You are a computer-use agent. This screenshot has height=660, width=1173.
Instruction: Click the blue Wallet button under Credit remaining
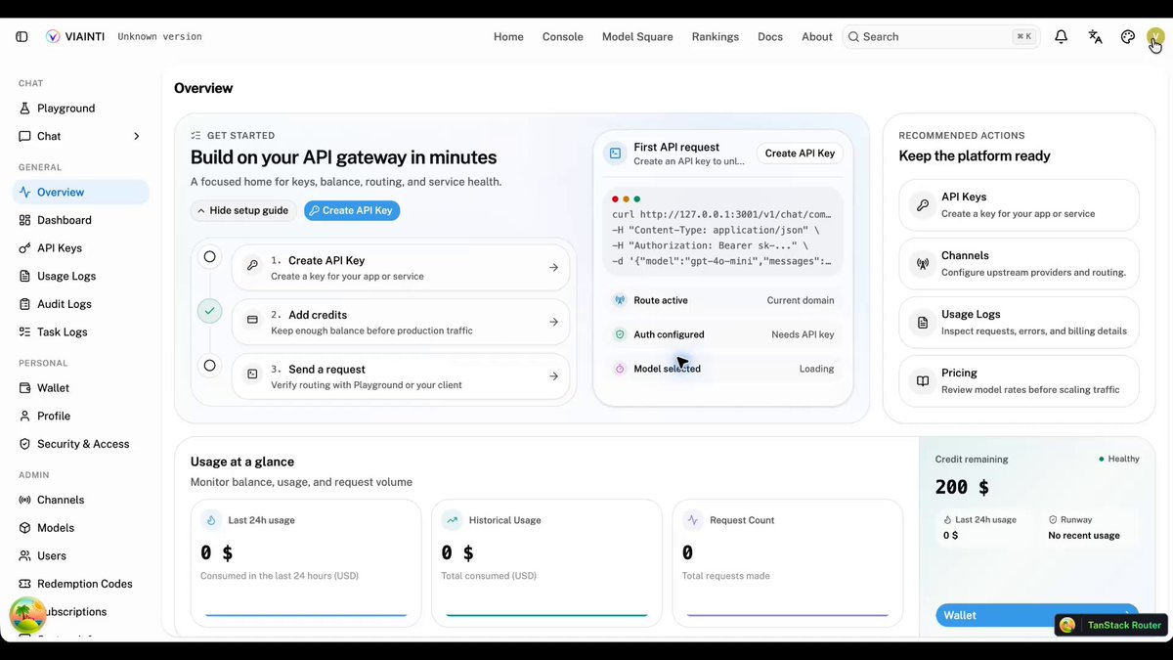click(1037, 615)
